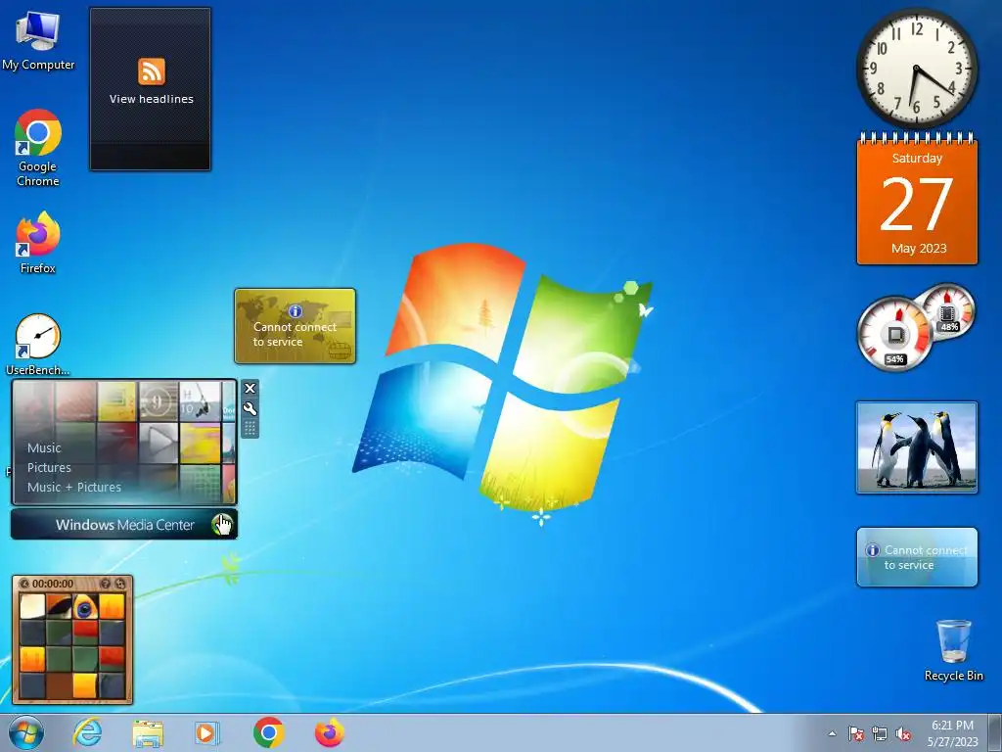Click the Windows Media Center launch button
This screenshot has width=1002, height=752.
[124, 525]
